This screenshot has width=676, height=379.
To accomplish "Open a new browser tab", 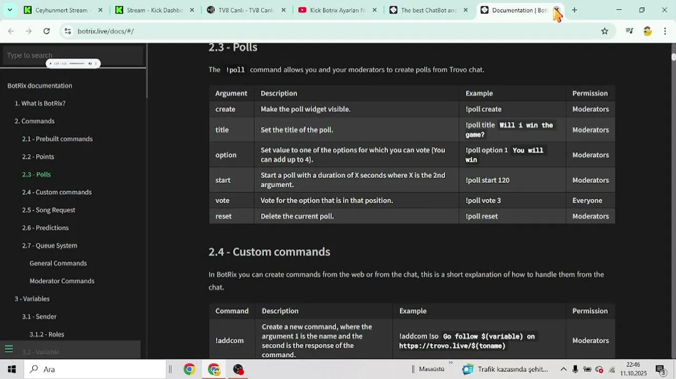I will pos(574,10).
